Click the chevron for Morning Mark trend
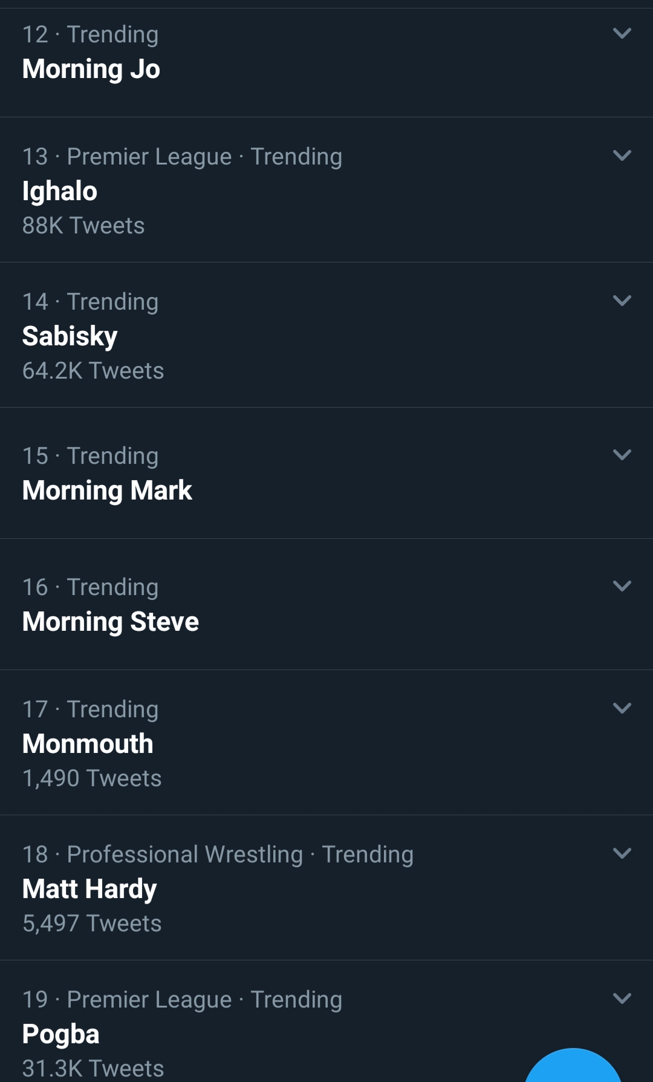Viewport: 653px width, 1082px height. (x=622, y=455)
